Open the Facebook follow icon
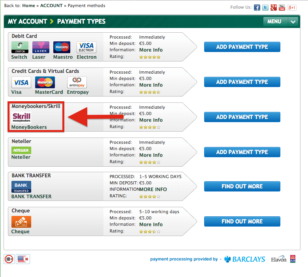308x277 pixels. click(x=257, y=7)
